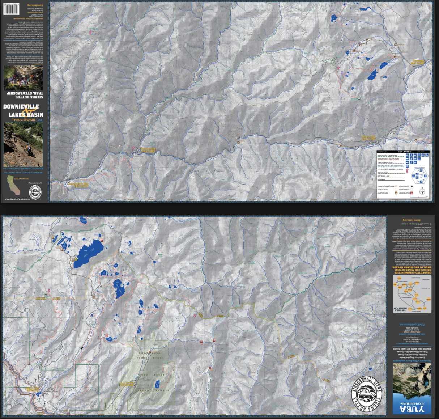The image size is (439, 419).
Task: Click the mountain biker cover photo
Action: pos(23,144)
